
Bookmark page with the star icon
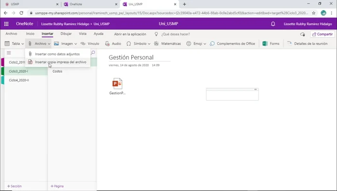pos(313,13)
